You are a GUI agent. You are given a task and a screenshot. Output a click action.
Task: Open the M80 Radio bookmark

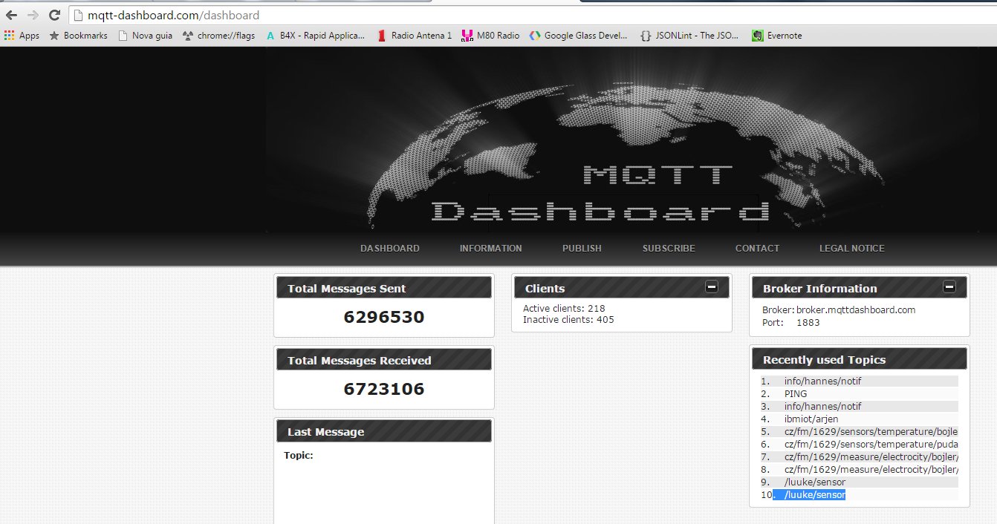point(490,35)
